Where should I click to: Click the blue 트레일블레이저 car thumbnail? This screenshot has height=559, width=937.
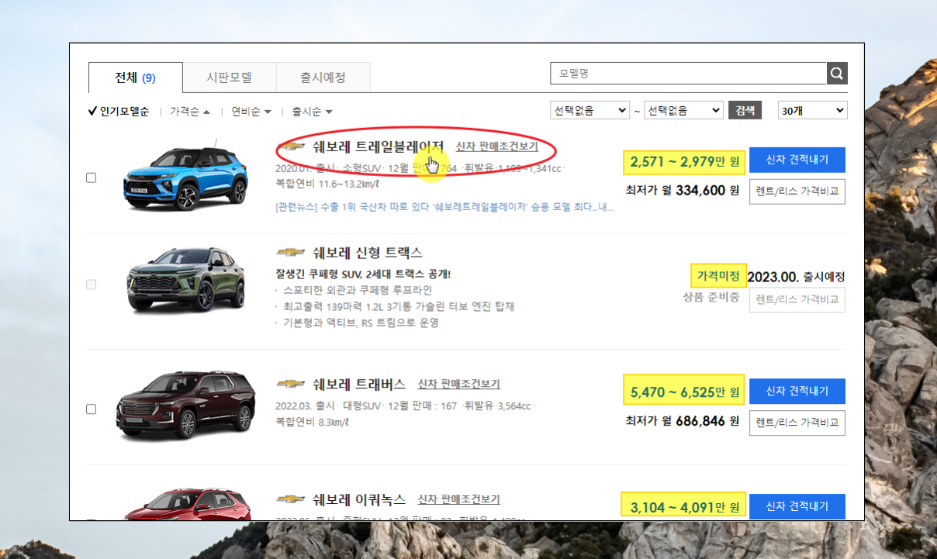click(186, 177)
